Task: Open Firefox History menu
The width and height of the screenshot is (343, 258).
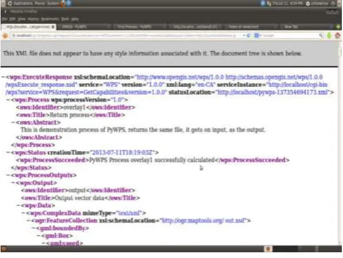Action: (33, 19)
